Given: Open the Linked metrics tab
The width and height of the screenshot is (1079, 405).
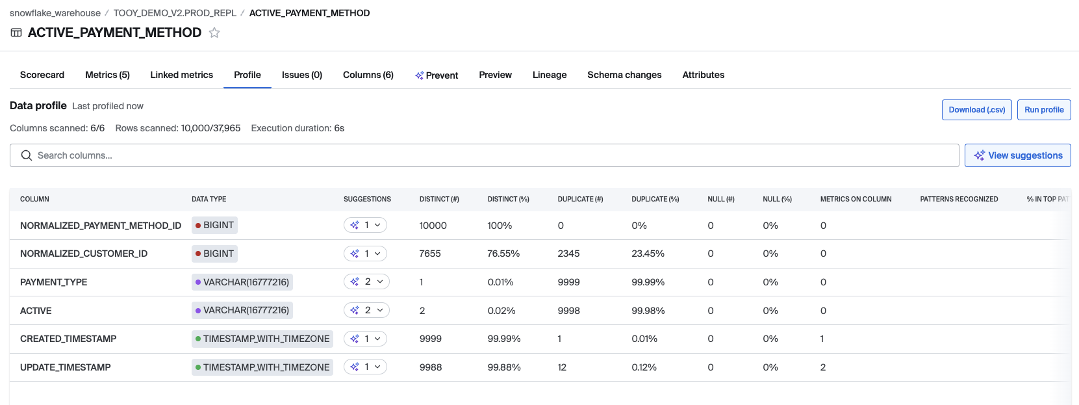Looking at the screenshot, I should pos(181,75).
